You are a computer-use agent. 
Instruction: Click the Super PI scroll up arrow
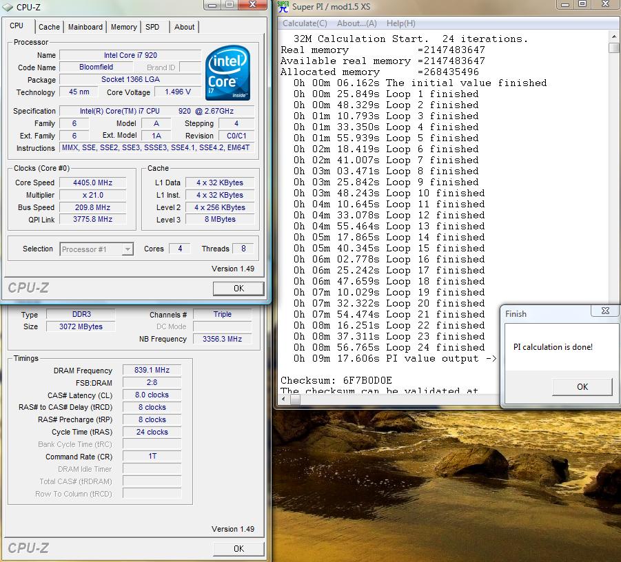(614, 37)
